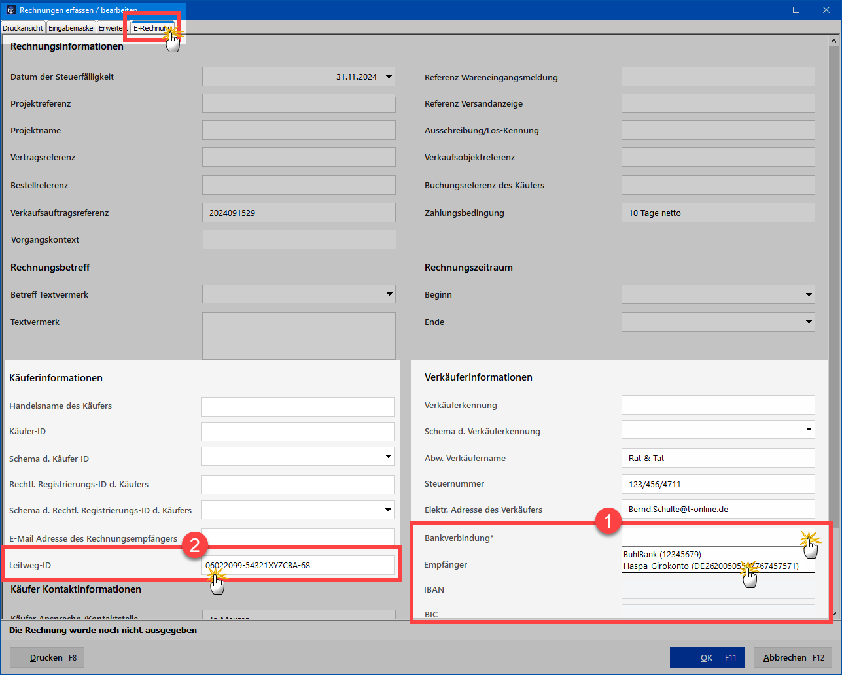Click the Referenz Wareneingangsmeldung field
Screen dimensions: 842x675
tap(718, 77)
